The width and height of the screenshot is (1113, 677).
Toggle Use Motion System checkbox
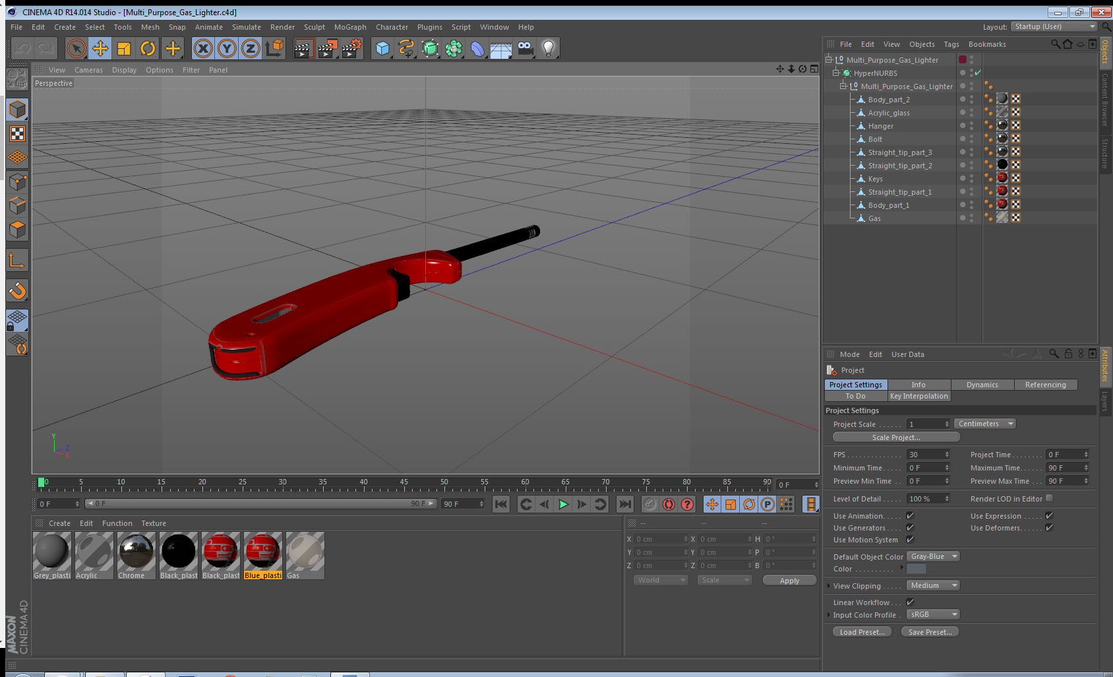(x=910, y=540)
